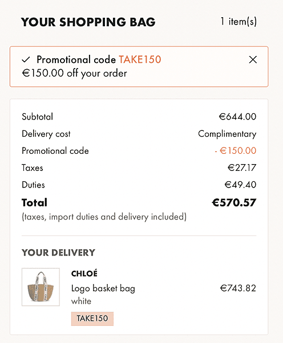
Task: Click the orange TAKE150 code text
Action: [x=140, y=59]
